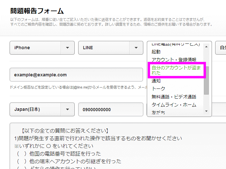Open the partially visible 自分 dropdown on right

coord(221,48)
